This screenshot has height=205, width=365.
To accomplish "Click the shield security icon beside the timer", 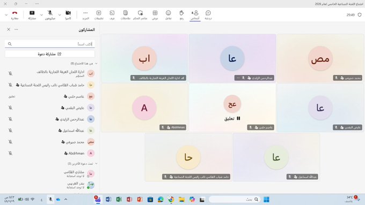I will (x=360, y=14).
